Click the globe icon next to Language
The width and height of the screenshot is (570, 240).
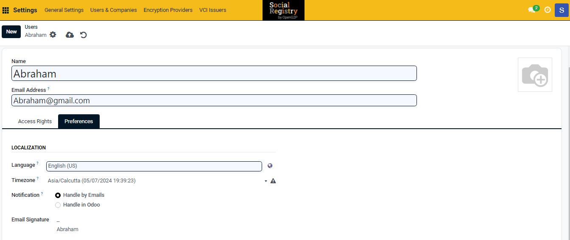[270, 166]
